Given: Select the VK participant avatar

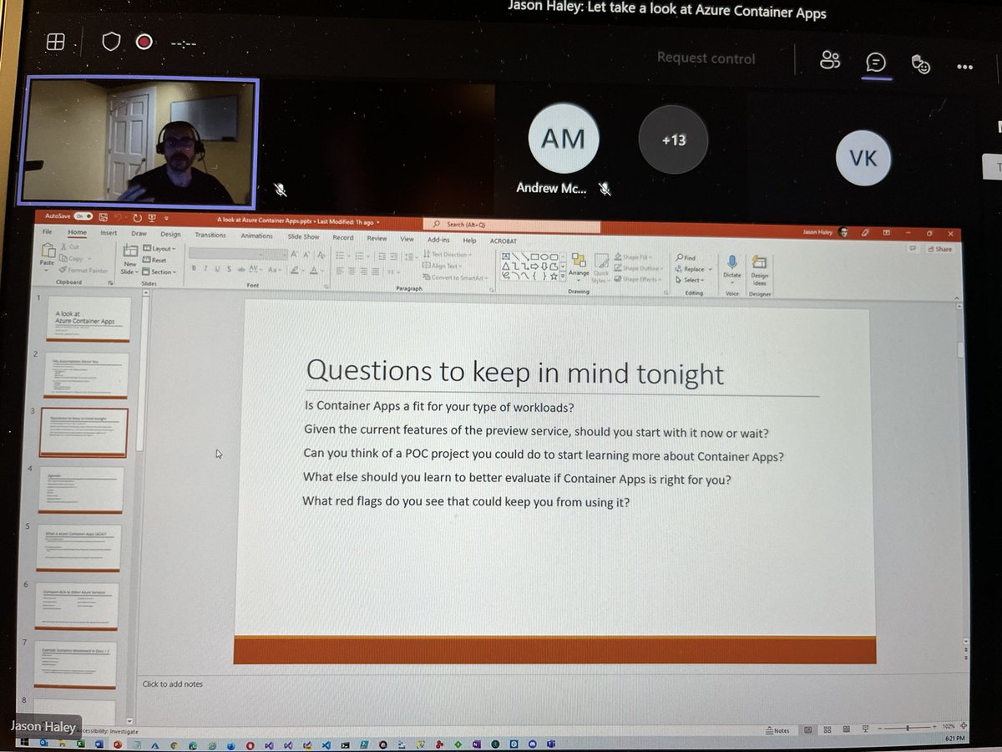Looking at the screenshot, I should click(863, 157).
